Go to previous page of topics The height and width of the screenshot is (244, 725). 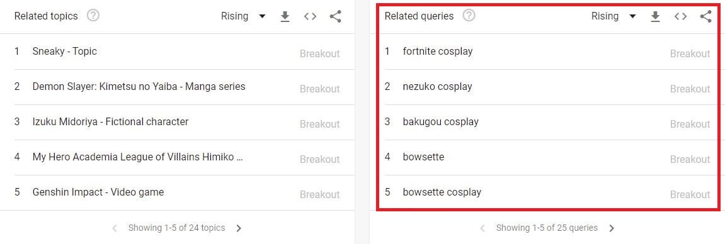tap(115, 228)
